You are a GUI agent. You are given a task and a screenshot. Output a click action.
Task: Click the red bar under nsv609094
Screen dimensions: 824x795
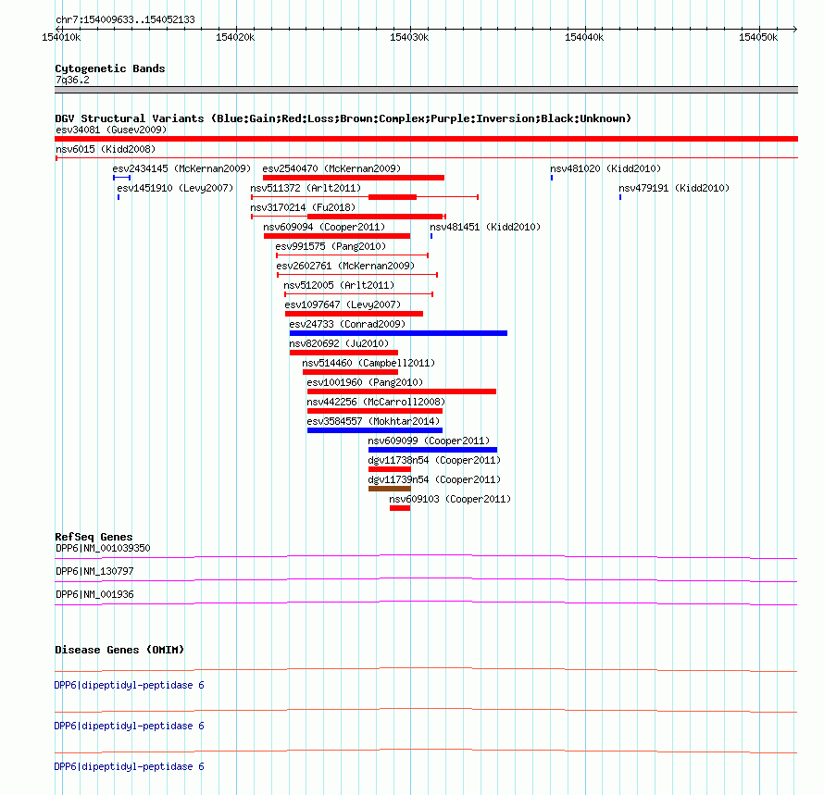337,236
